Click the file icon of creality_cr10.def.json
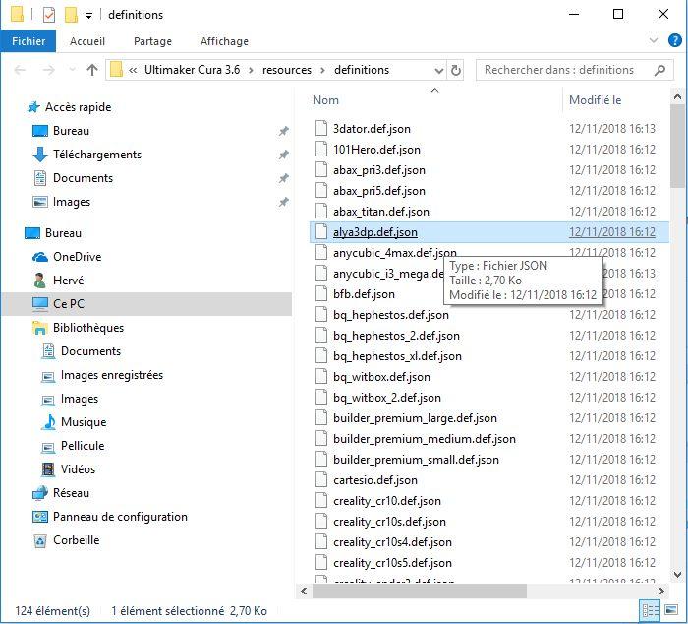688x624 pixels. click(x=321, y=501)
